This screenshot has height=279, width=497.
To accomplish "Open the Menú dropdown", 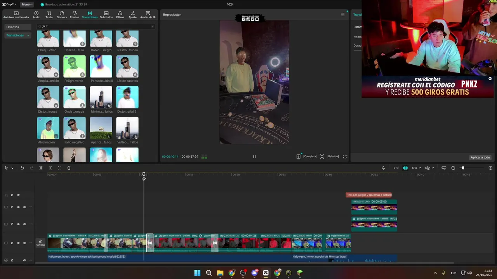I will point(27,4).
